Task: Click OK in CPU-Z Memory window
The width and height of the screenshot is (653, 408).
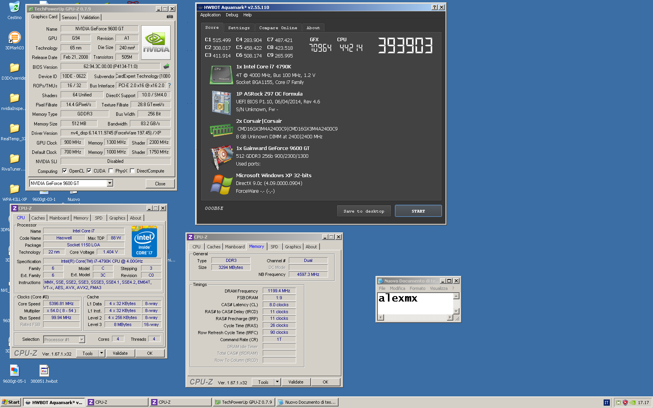Action: [326, 382]
